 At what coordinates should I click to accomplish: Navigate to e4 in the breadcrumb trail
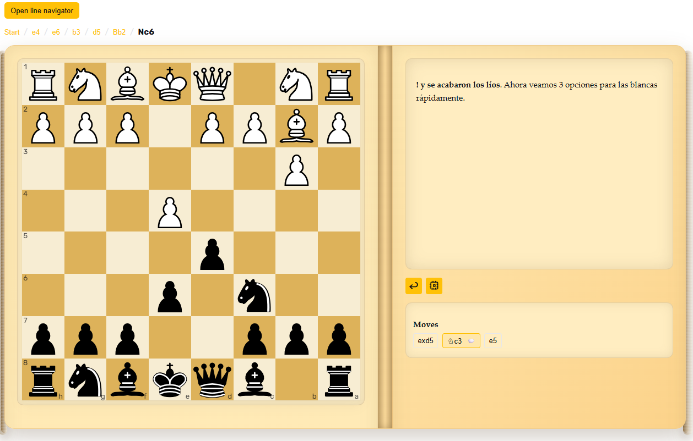[x=36, y=32]
